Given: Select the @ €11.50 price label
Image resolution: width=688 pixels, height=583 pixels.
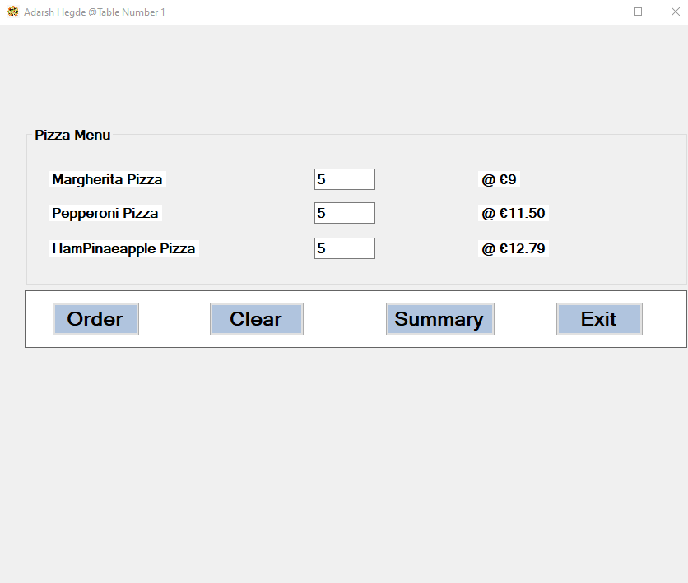Looking at the screenshot, I should coord(513,212).
